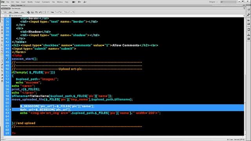Image resolution: width=251 pixels, height=141 pixels.
Task: Click the W3C Validation toolbar icon
Action: click(x=40, y=12)
